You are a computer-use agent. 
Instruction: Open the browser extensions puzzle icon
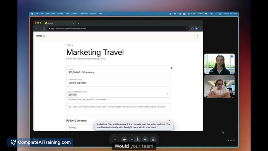coord(192,29)
